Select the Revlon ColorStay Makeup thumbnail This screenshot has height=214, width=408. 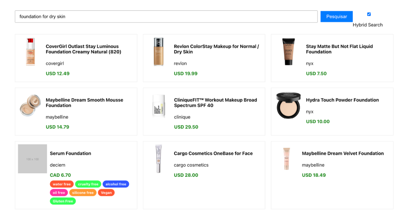coord(158,52)
